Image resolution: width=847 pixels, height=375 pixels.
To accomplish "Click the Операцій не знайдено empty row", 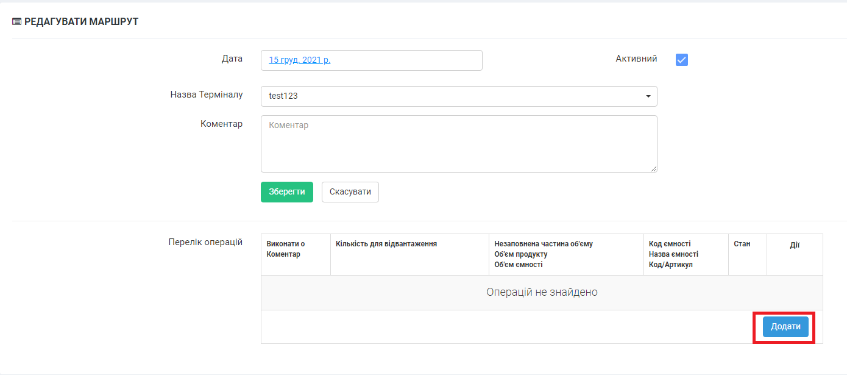I will 542,293.
